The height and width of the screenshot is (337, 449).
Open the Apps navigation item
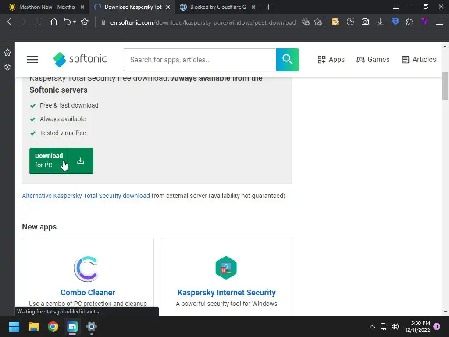(x=331, y=60)
